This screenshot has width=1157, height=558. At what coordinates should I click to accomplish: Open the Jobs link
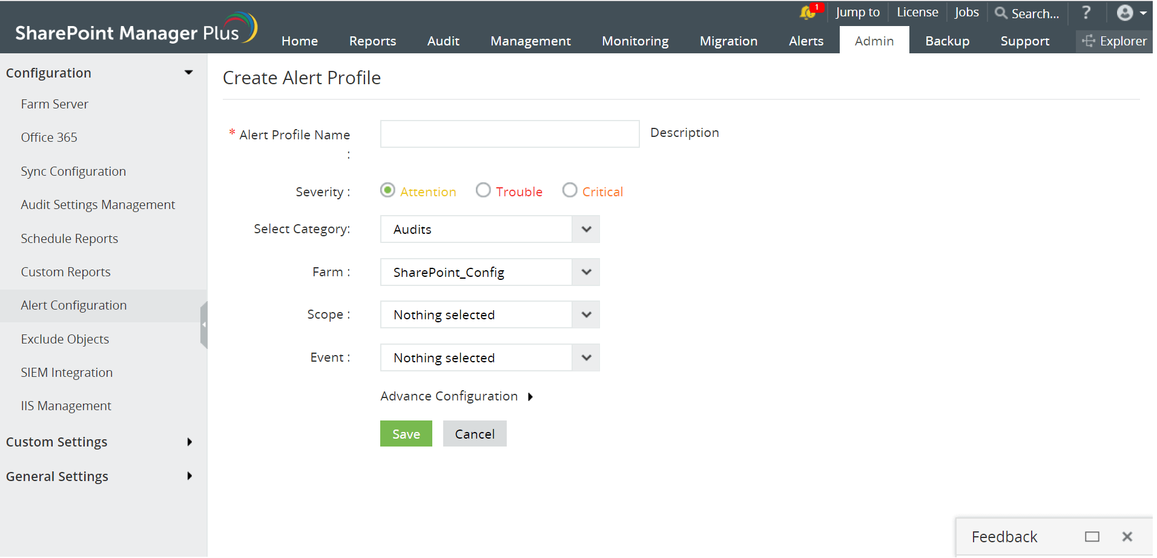pyautogui.click(x=966, y=12)
